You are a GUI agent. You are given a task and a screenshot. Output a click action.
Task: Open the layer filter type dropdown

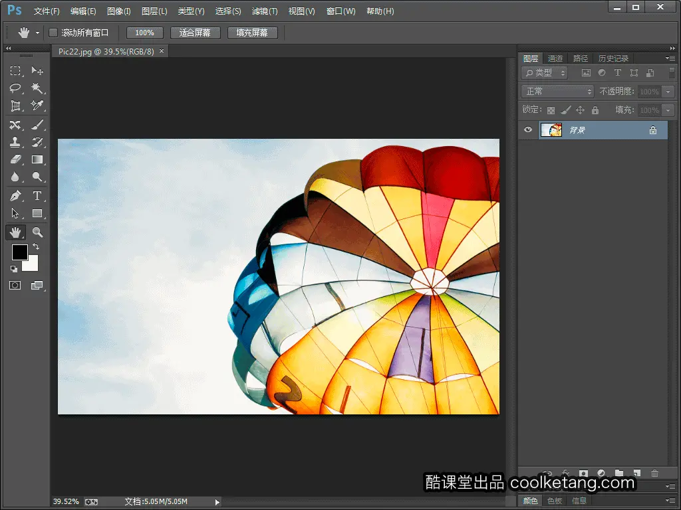click(x=544, y=73)
